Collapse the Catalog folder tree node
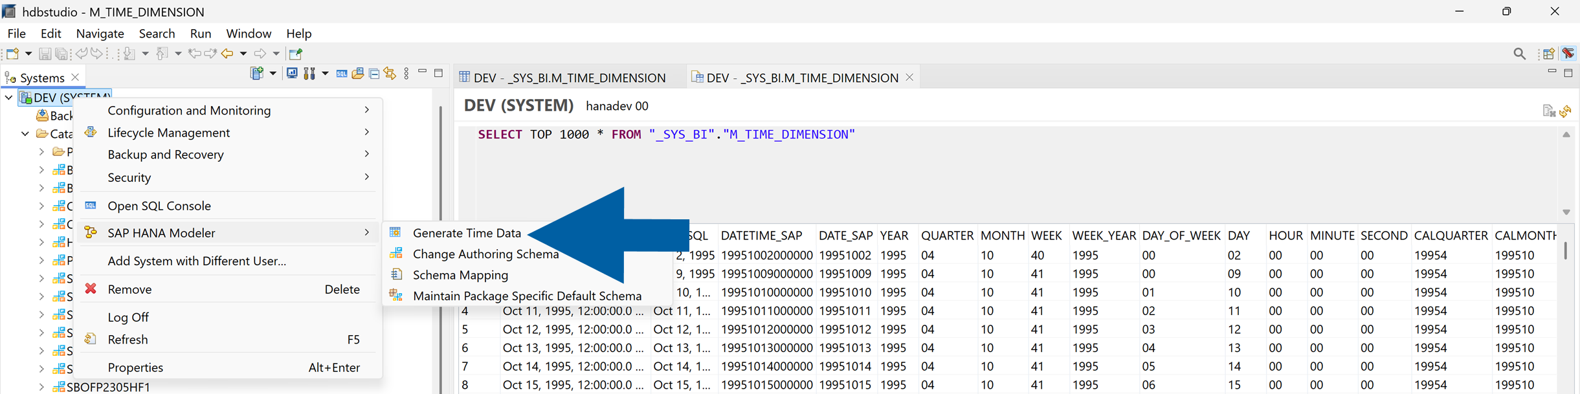The height and width of the screenshot is (394, 1580). point(25,134)
